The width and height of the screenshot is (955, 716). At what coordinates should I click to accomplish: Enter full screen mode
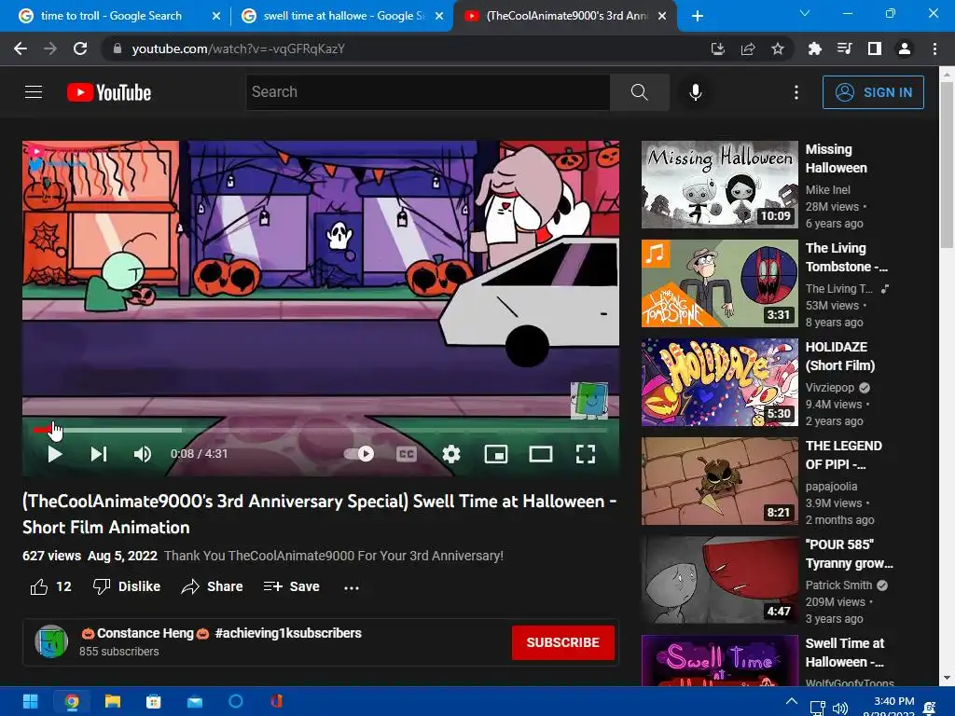point(586,454)
